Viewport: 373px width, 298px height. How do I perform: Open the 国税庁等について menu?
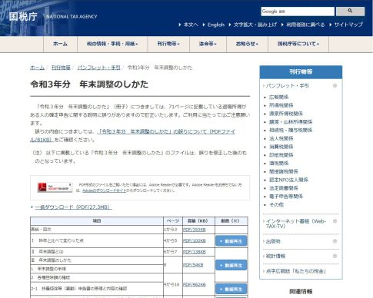(298, 44)
